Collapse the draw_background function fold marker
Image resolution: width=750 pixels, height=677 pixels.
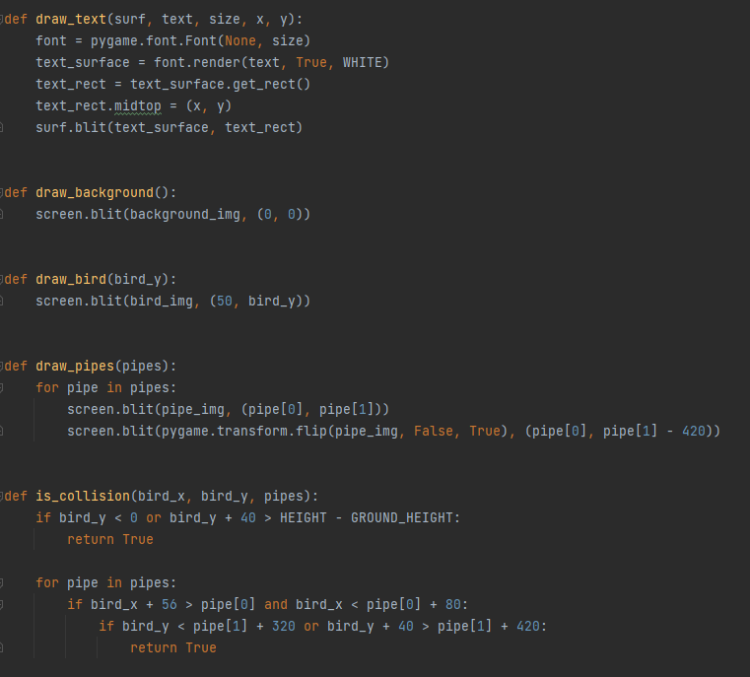coord(2,192)
